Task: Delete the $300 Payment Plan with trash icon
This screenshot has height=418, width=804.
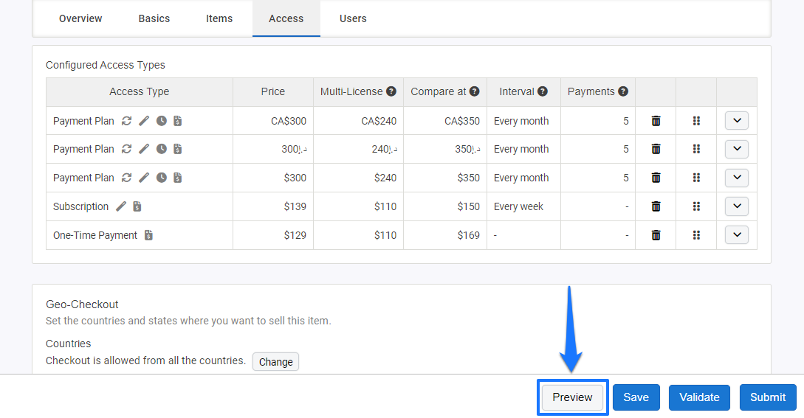Action: [656, 178]
